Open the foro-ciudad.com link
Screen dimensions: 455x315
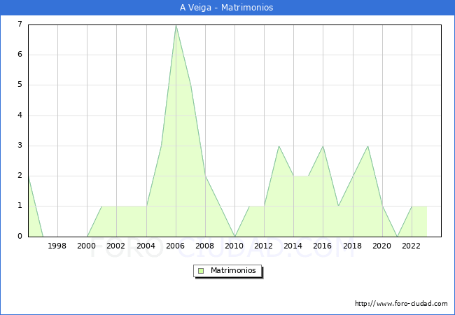tap(401, 304)
